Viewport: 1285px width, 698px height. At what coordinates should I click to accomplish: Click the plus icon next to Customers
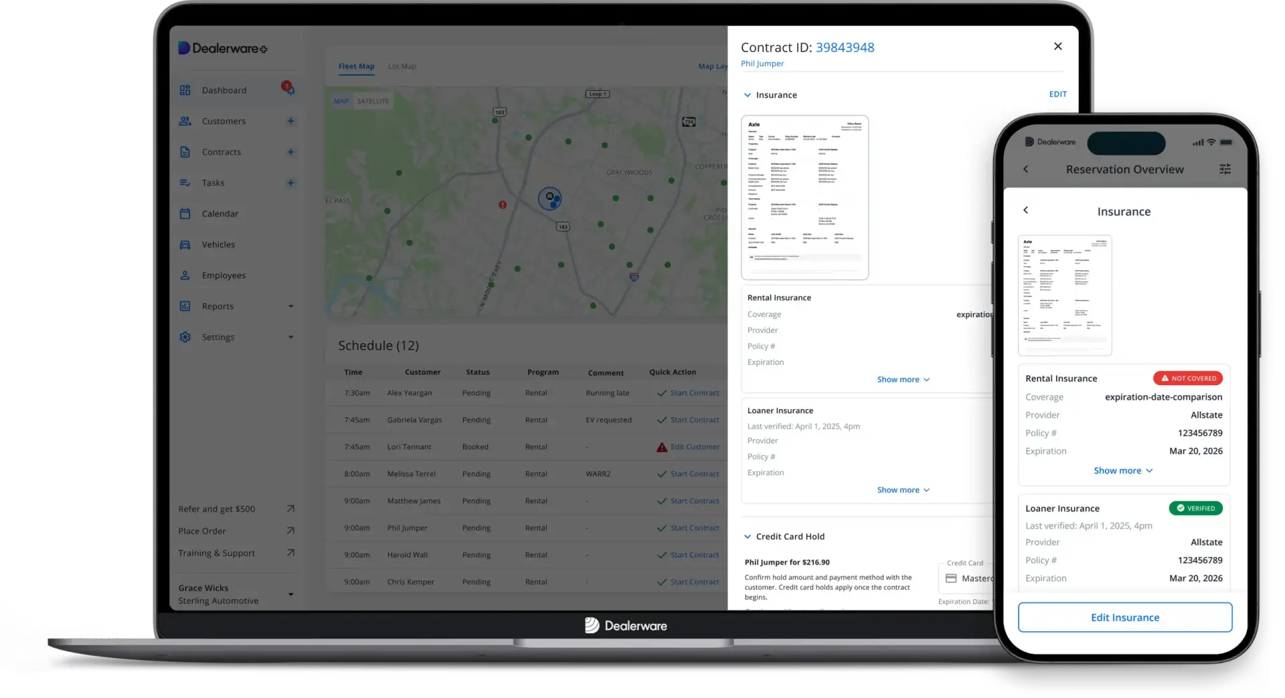click(290, 121)
